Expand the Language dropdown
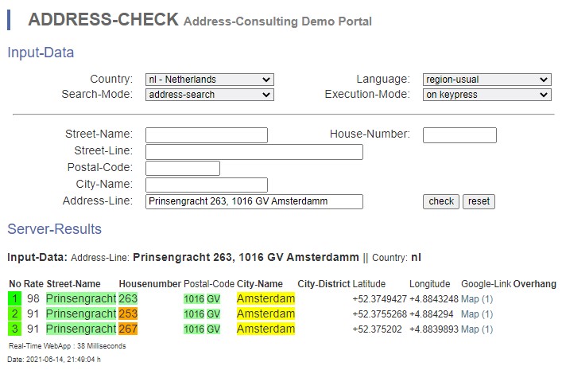Screen dimensions: 562x370 [486, 80]
